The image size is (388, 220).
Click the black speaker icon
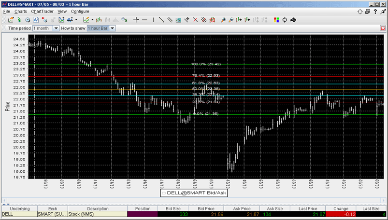coord(293,20)
